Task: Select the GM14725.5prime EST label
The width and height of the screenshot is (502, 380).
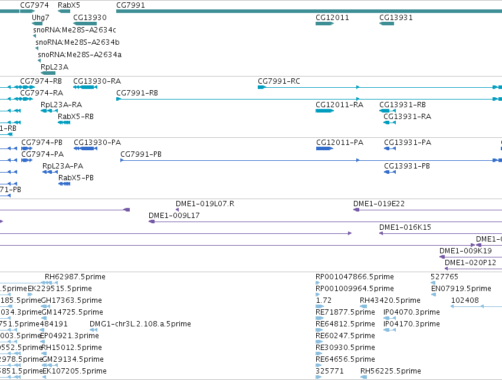Action: (73, 312)
